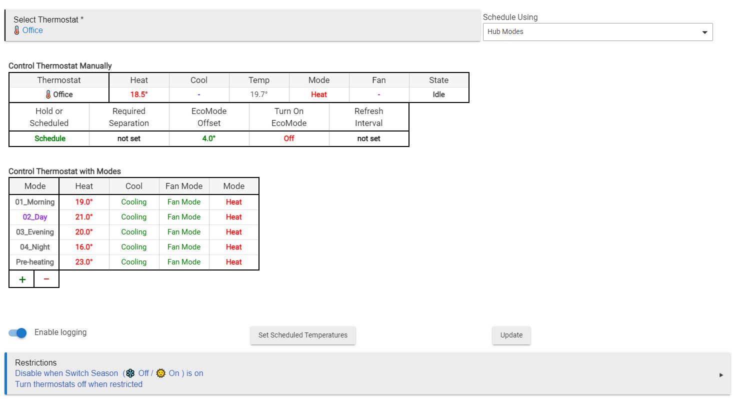This screenshot has width=735, height=399.
Task: Click the 18.5° heat setpoint value
Action: click(138, 94)
